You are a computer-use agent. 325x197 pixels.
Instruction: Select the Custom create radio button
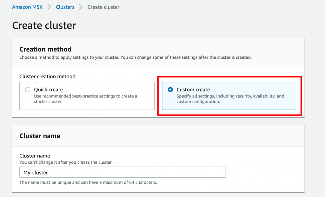(170, 89)
